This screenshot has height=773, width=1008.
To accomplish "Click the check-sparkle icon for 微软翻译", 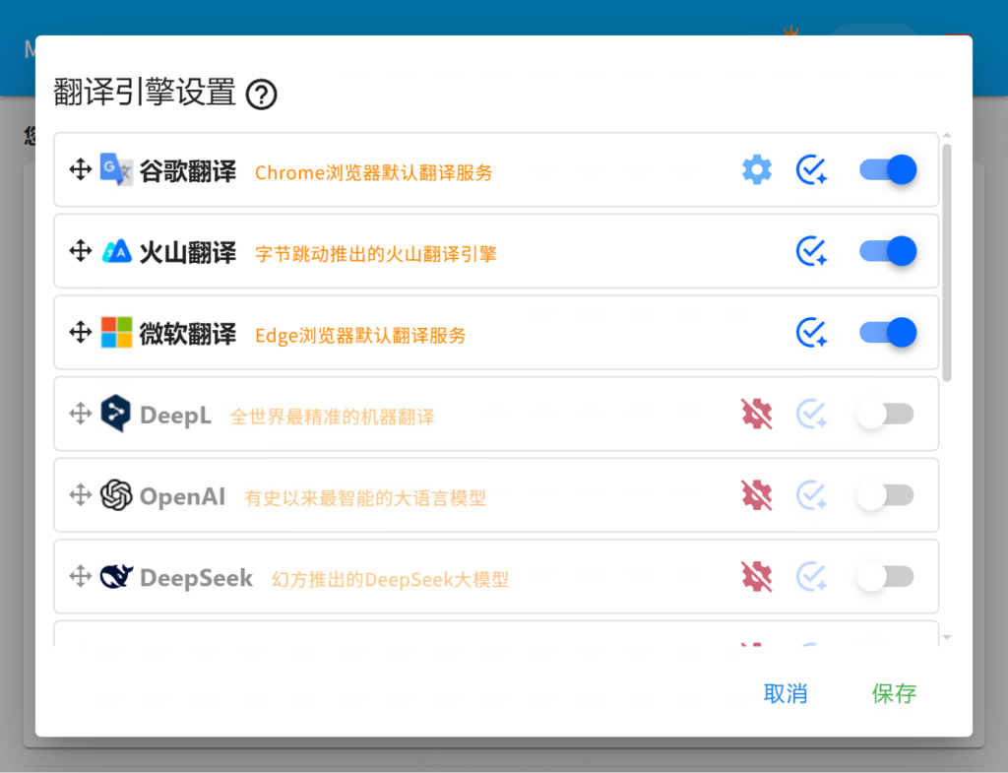I will pos(811,333).
